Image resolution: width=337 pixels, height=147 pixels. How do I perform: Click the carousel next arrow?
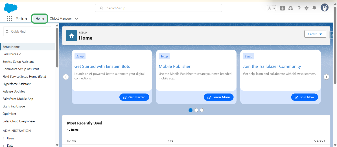pos(327,77)
